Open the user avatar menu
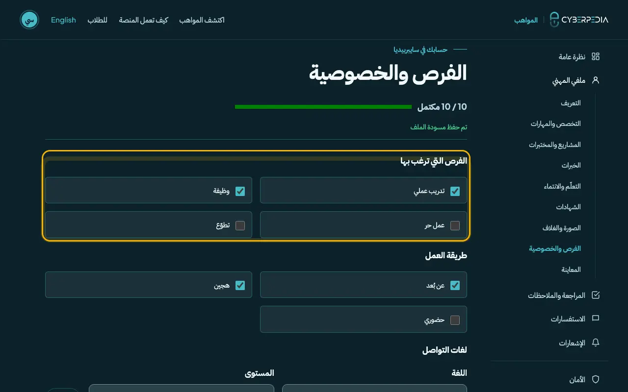This screenshot has width=628, height=392. coord(29,20)
